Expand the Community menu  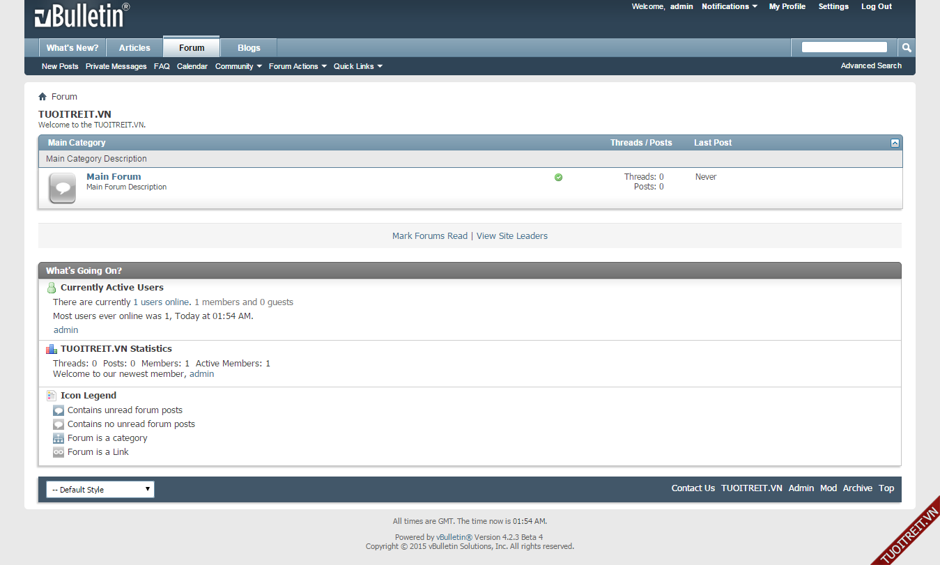pyautogui.click(x=238, y=67)
